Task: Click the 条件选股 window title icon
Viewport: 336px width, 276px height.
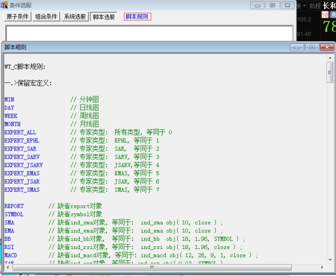Action: click(x=4, y=5)
